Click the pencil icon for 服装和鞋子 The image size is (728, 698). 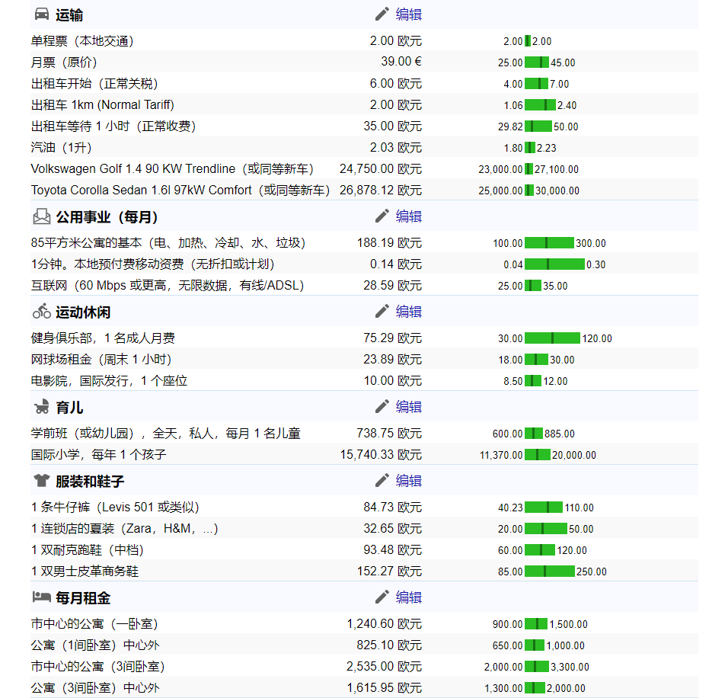(381, 479)
